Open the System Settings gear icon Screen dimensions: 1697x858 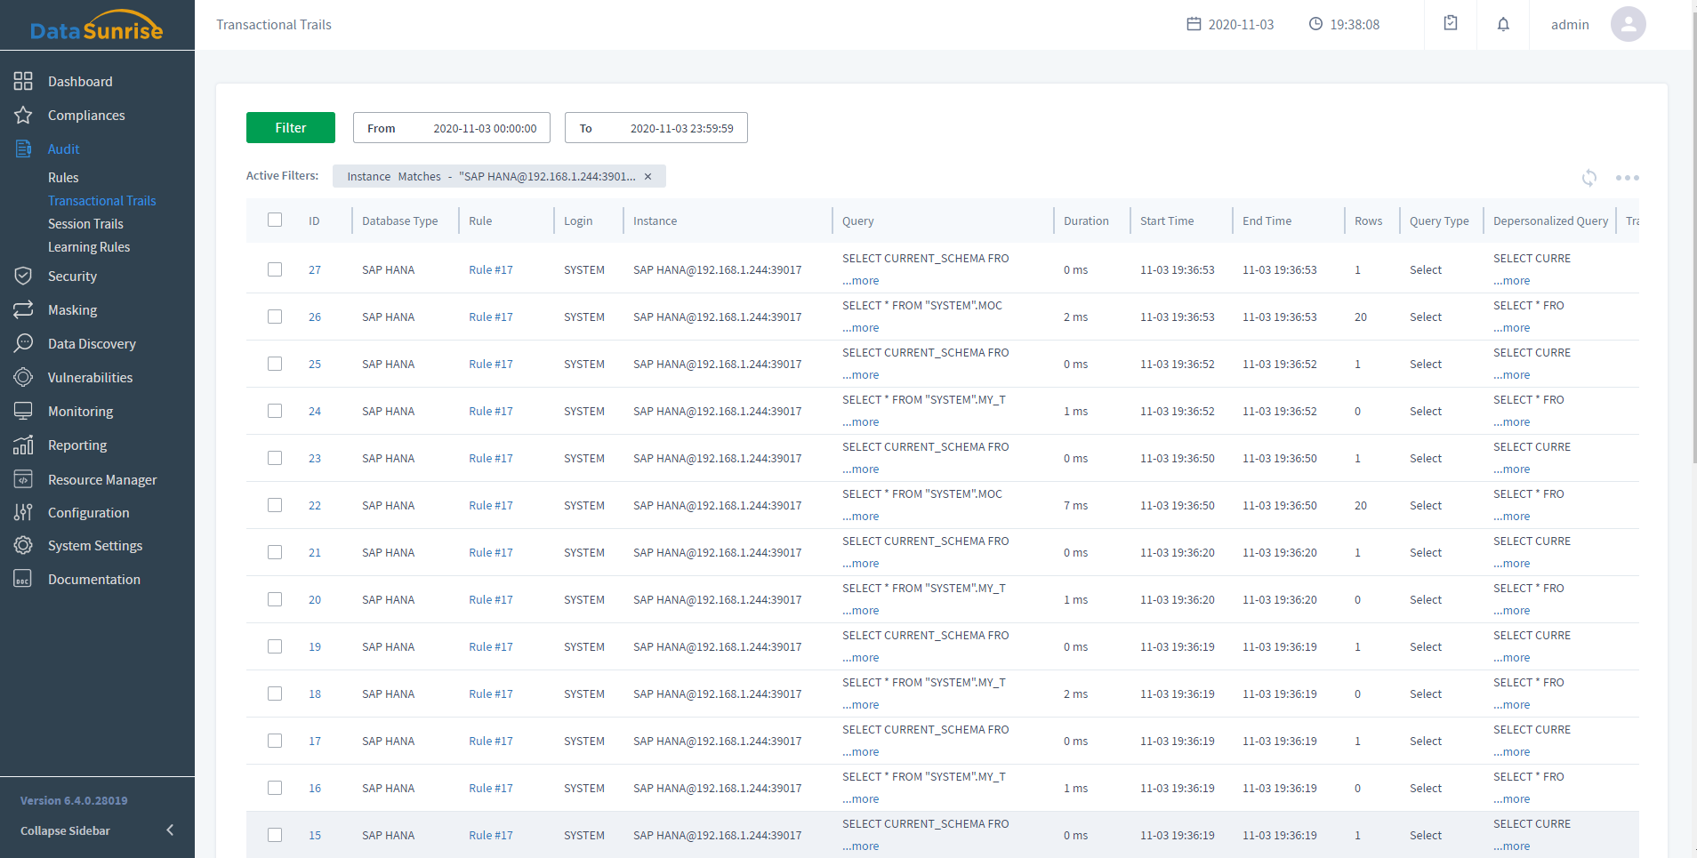23,546
